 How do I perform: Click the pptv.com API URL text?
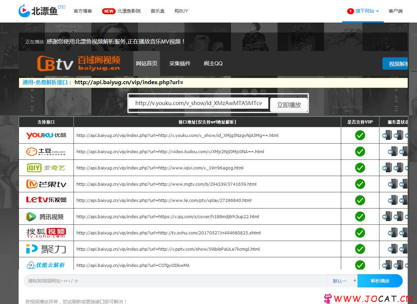[x=168, y=249]
